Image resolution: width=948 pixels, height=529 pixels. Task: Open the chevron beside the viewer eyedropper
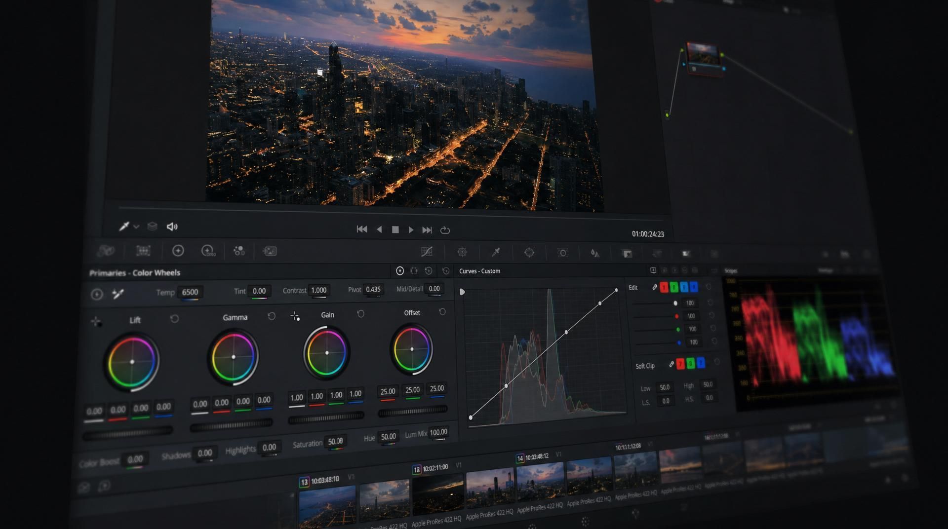pos(136,227)
